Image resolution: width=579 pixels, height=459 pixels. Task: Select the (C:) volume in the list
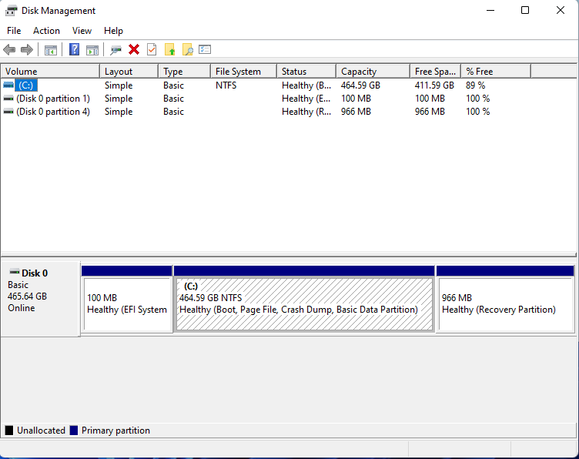[26, 85]
